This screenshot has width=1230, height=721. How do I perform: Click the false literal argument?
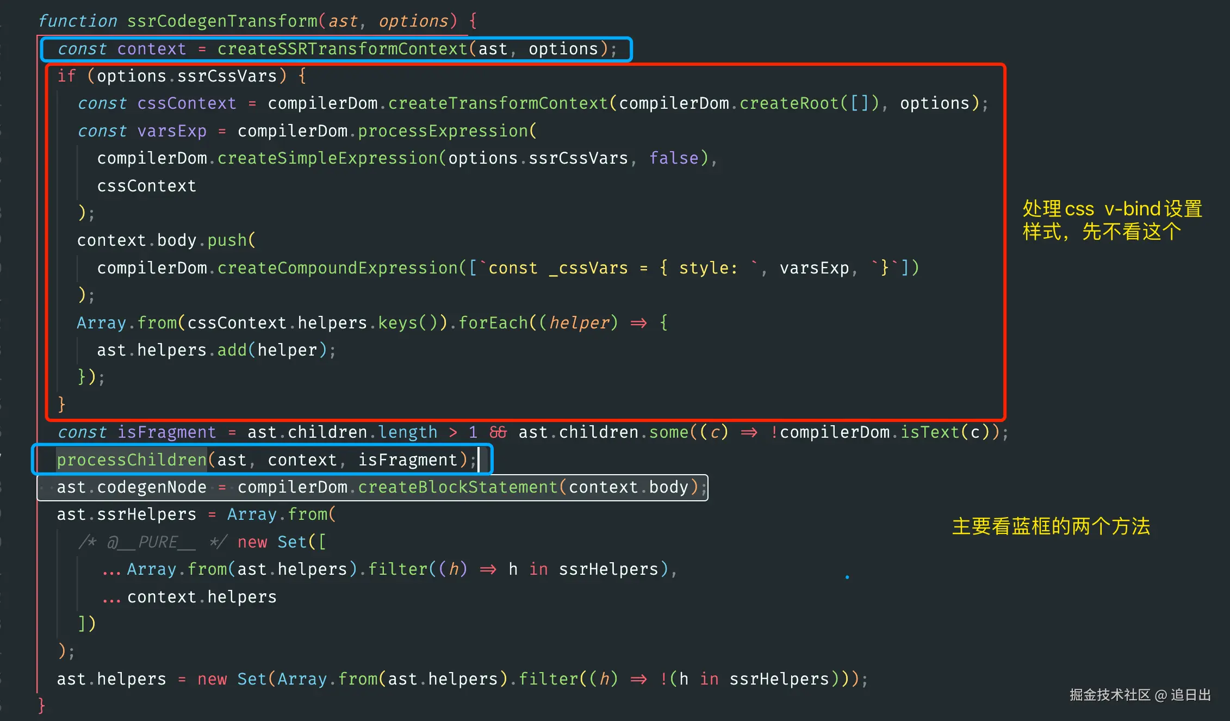click(673, 158)
